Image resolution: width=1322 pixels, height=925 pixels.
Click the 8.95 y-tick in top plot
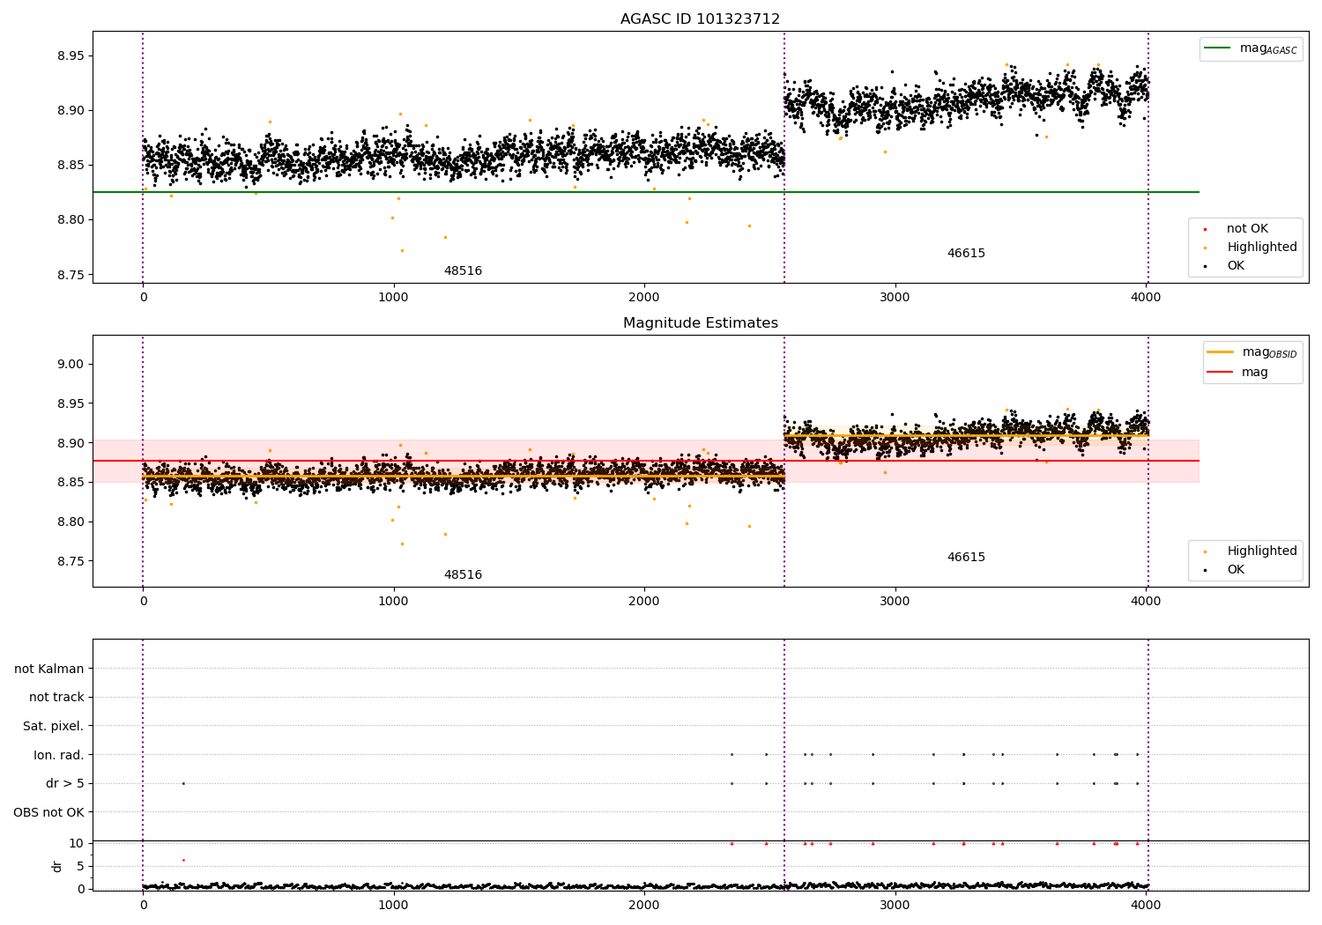point(70,56)
